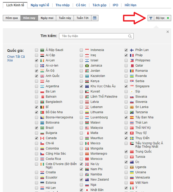Toggle the Bộ lọc filter dropdown

coord(159,18)
